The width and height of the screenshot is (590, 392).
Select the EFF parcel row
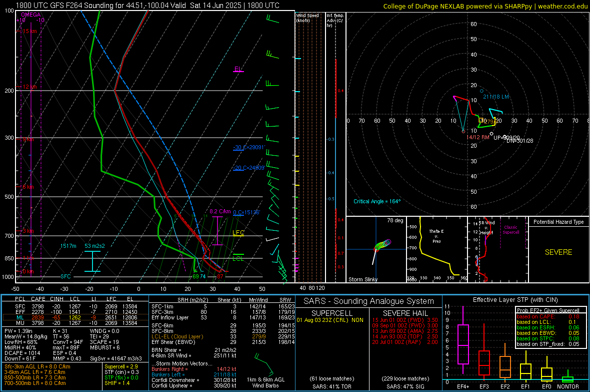75,312
